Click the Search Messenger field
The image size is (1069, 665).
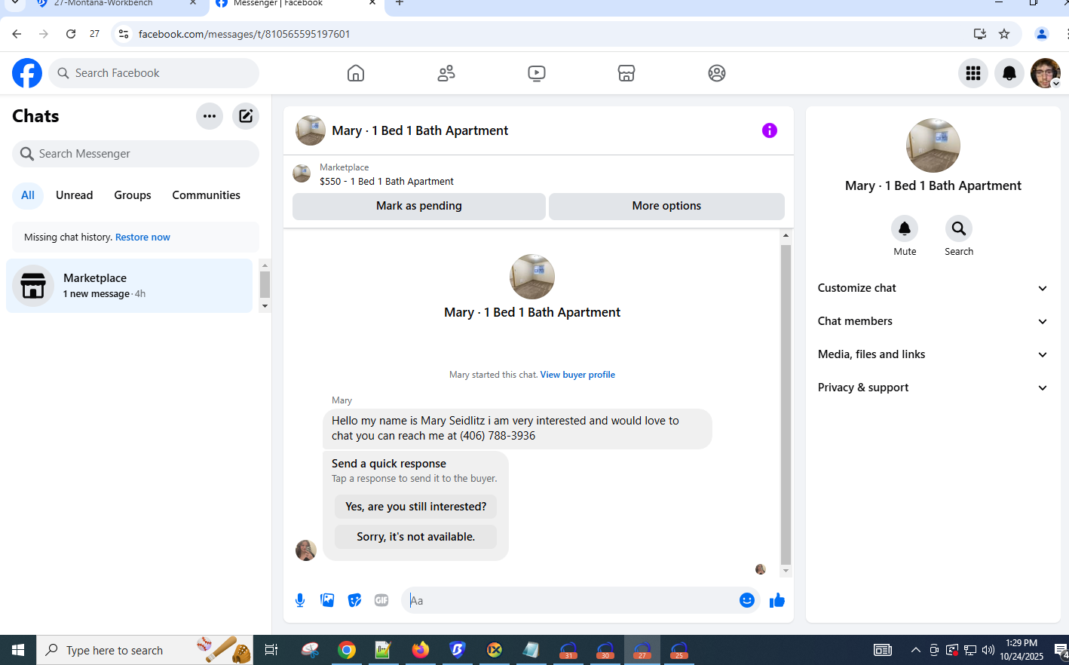click(136, 154)
